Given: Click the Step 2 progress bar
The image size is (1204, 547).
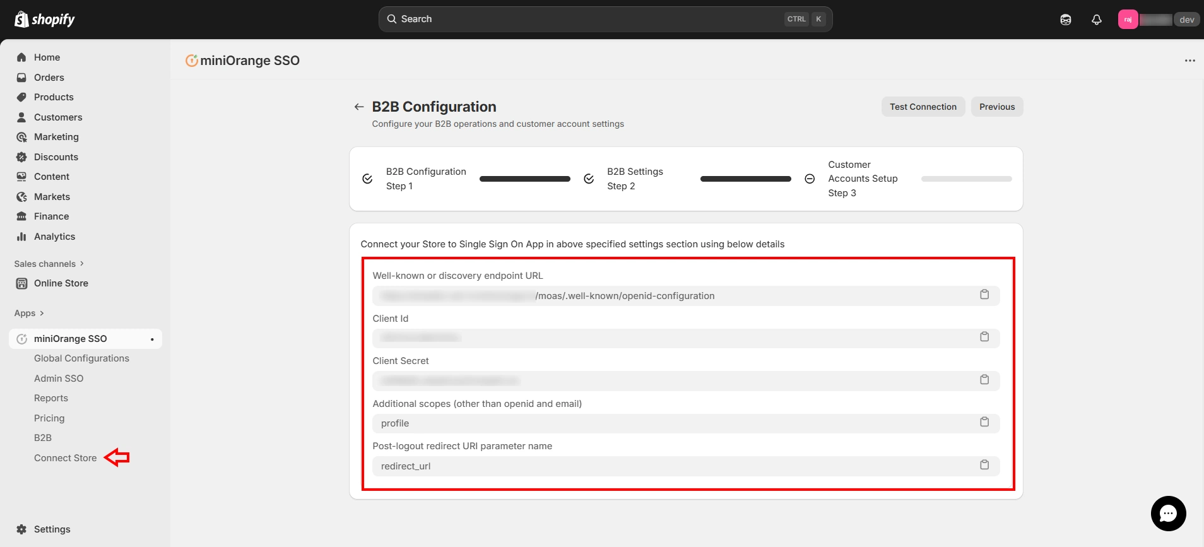Looking at the screenshot, I should pyautogui.click(x=746, y=179).
